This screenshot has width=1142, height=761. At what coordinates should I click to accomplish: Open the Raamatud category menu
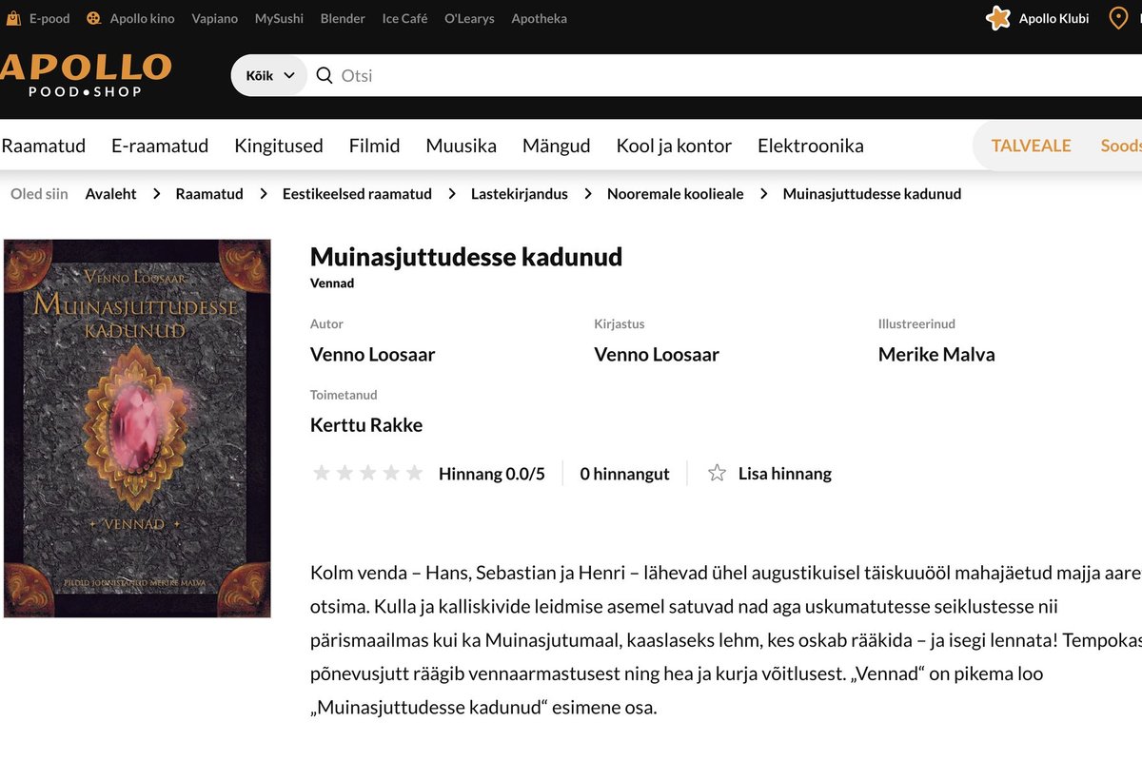point(44,145)
